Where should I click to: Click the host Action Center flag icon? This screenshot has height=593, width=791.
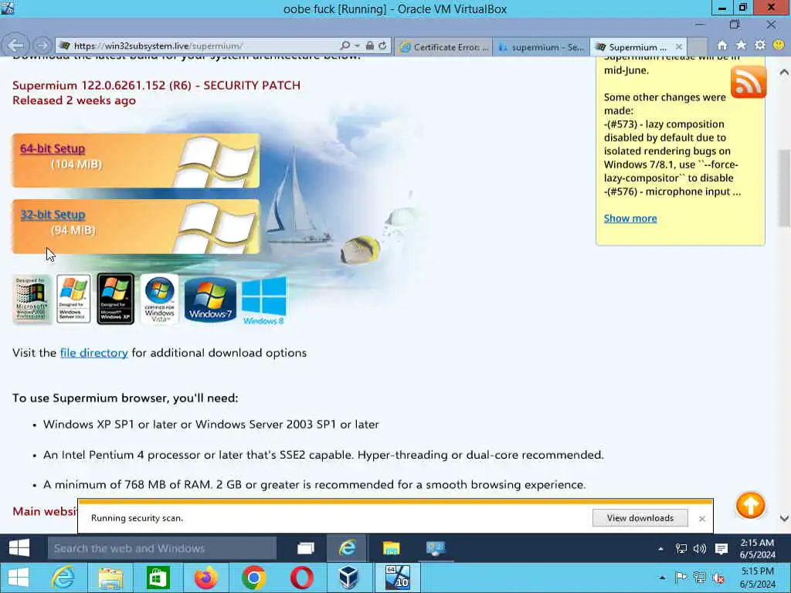click(681, 578)
